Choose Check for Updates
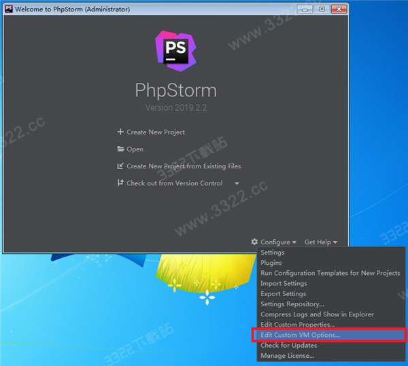 tap(330, 345)
